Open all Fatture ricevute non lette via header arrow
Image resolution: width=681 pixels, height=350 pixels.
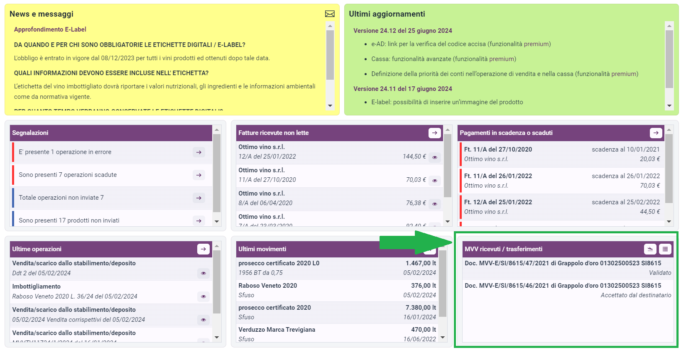pyautogui.click(x=434, y=133)
